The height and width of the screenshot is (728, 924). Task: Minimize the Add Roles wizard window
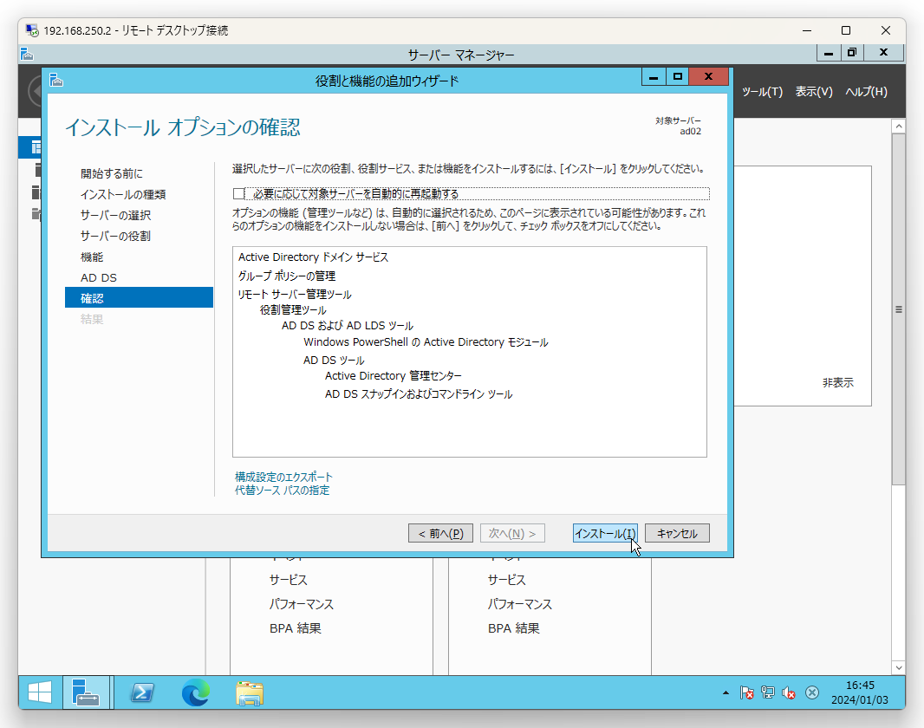coord(654,77)
